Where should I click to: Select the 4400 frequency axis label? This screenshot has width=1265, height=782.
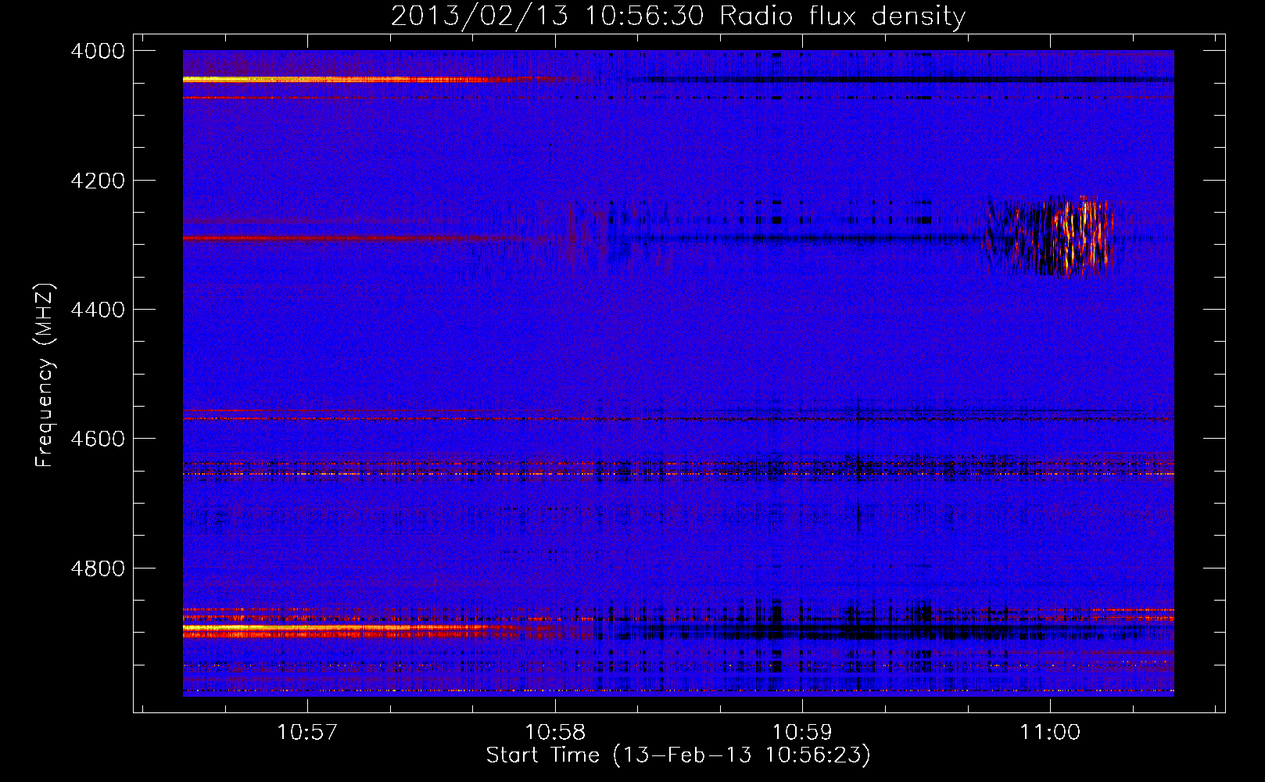coord(98,310)
